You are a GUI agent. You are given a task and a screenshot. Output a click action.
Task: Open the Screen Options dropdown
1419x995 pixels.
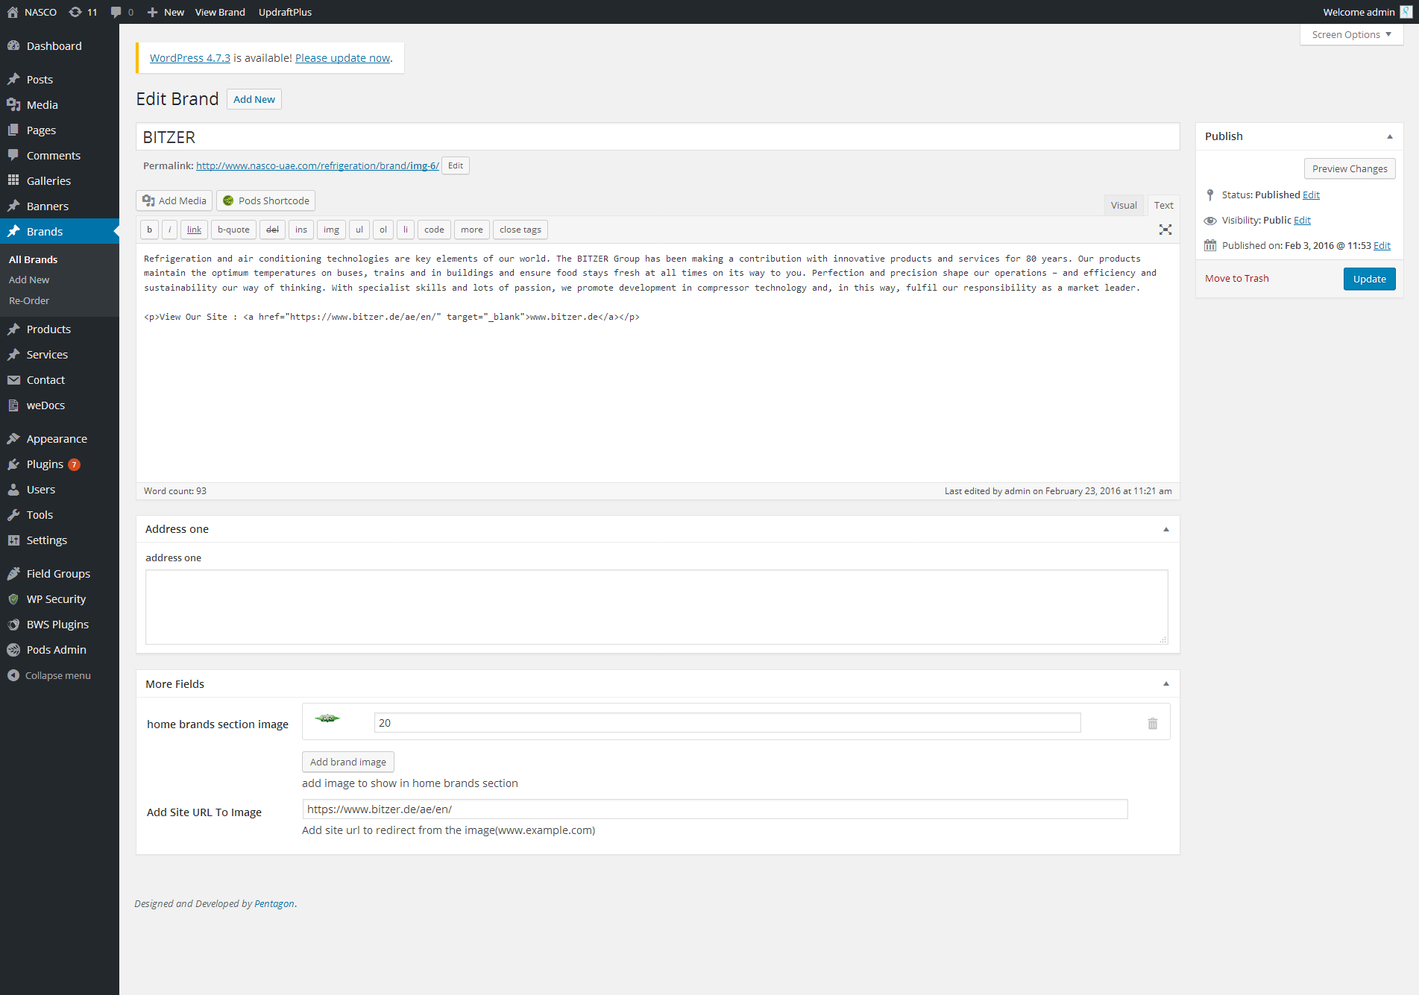click(1351, 34)
